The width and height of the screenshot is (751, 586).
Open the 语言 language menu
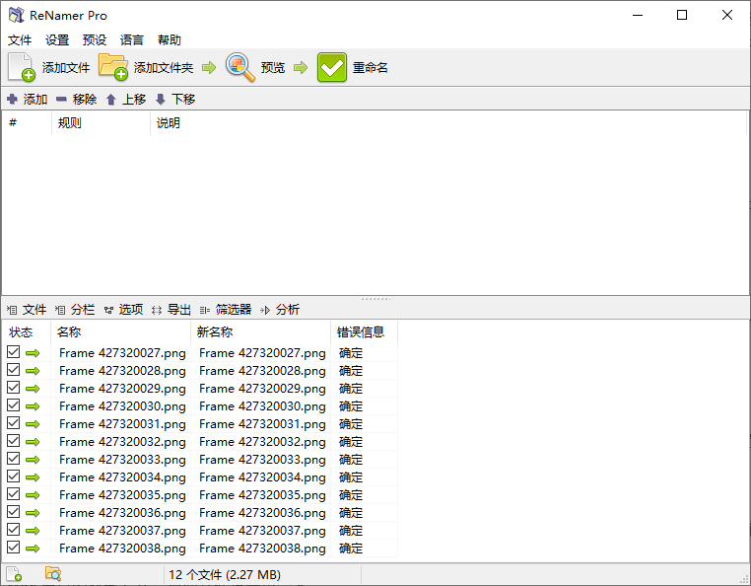(x=132, y=39)
